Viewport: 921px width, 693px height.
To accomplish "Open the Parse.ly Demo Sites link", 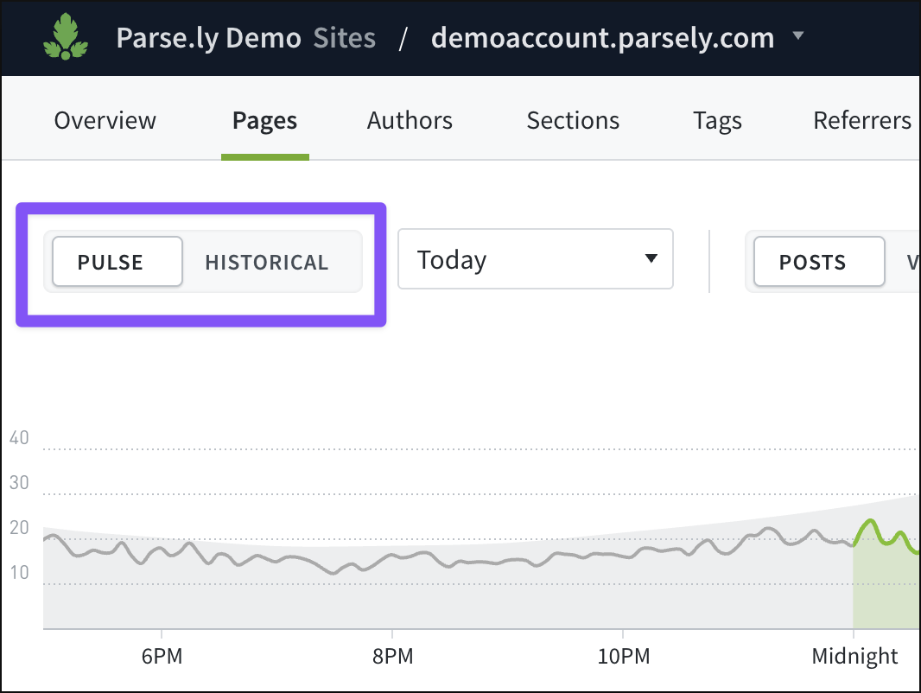I will tap(245, 38).
